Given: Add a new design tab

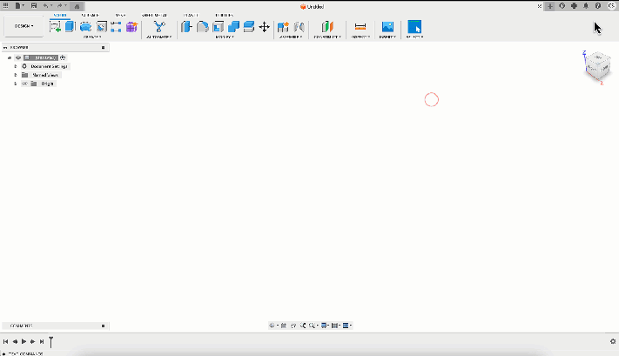Looking at the screenshot, I should pos(550,6).
